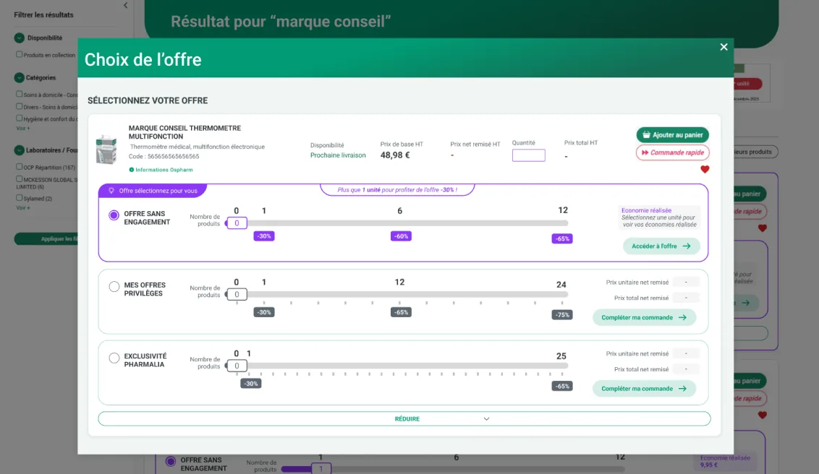Click the Ajouter au panier button

coord(672,134)
